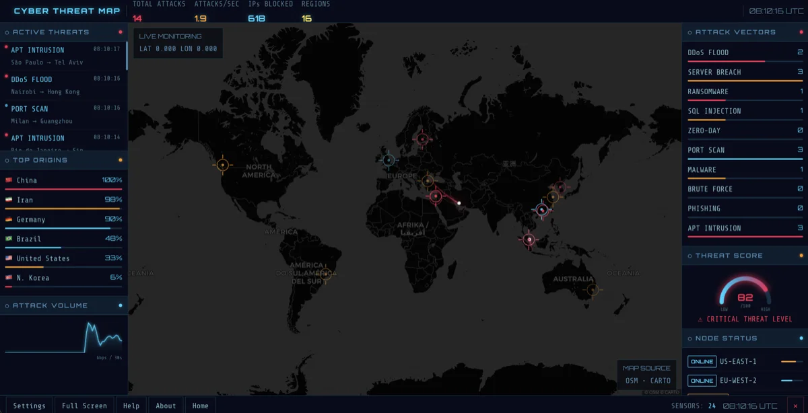Collapse the Active Threats panel via its ring icon
The image size is (808, 413).
coord(7,32)
